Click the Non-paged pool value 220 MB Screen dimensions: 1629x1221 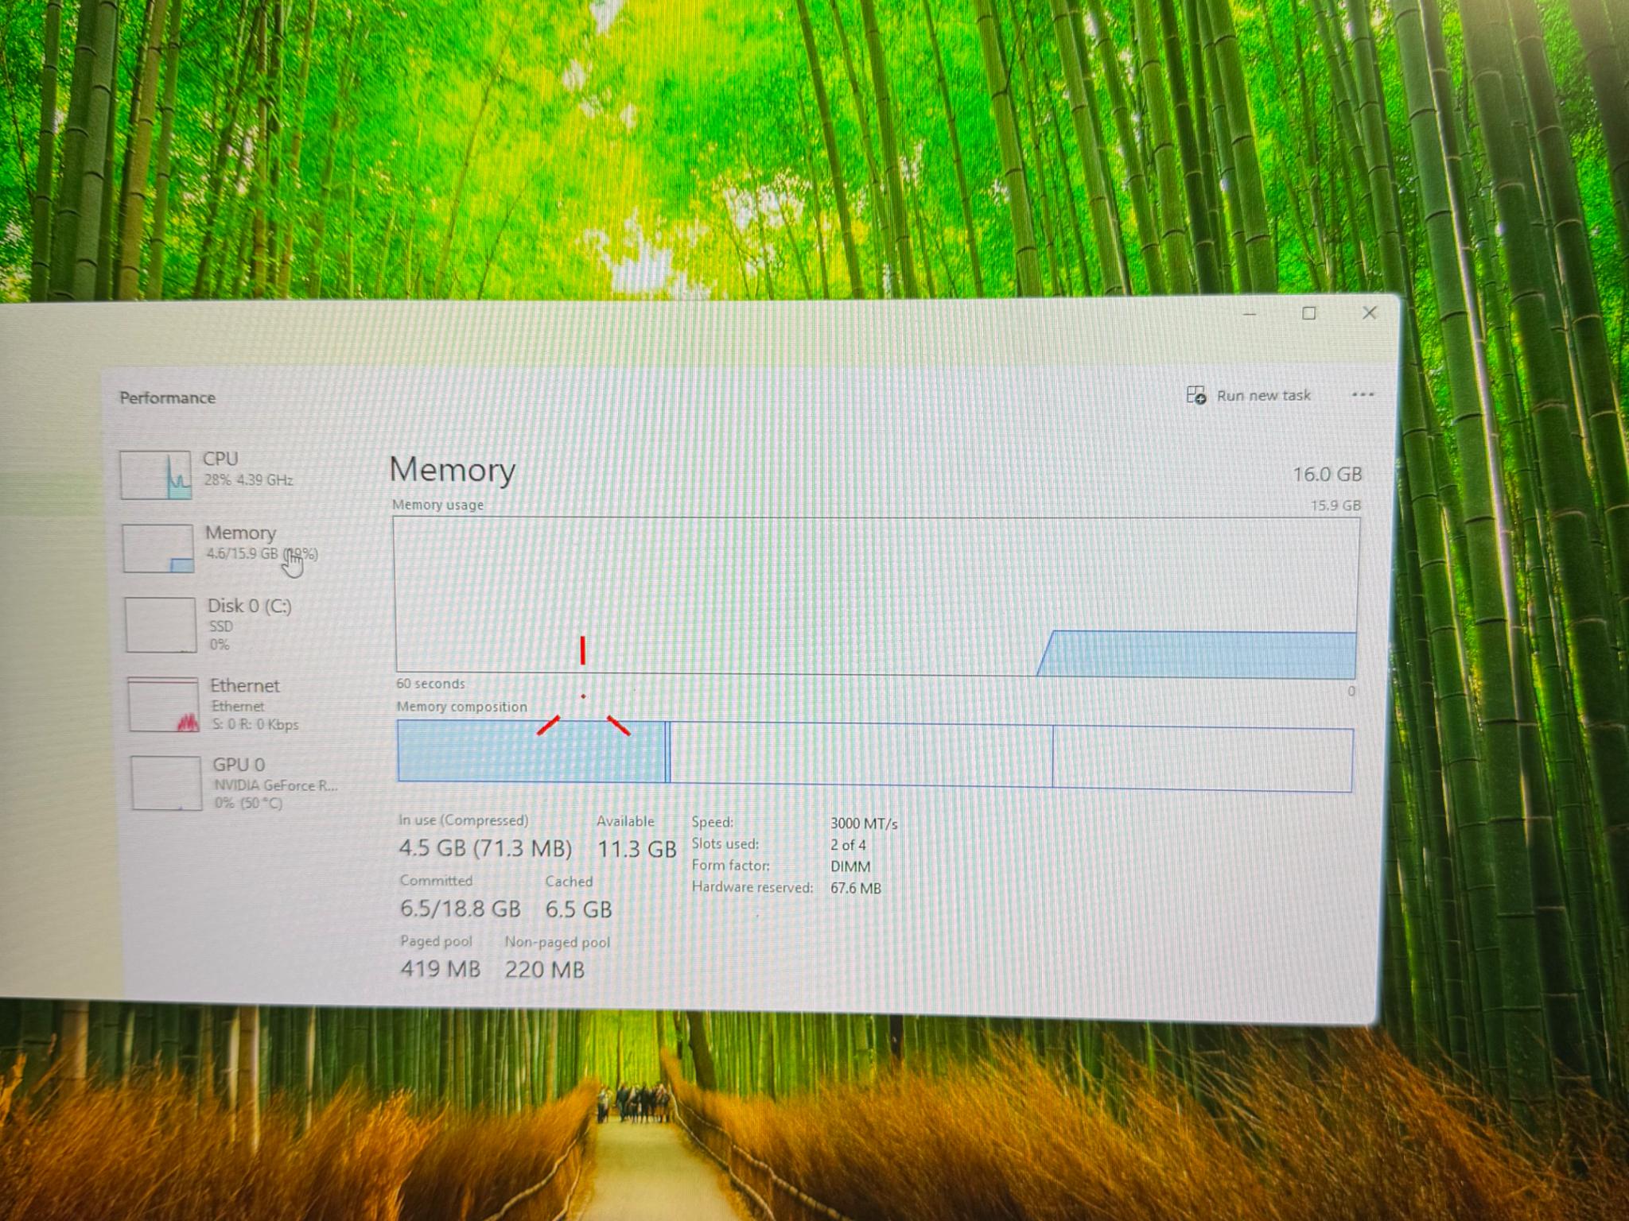tap(544, 970)
